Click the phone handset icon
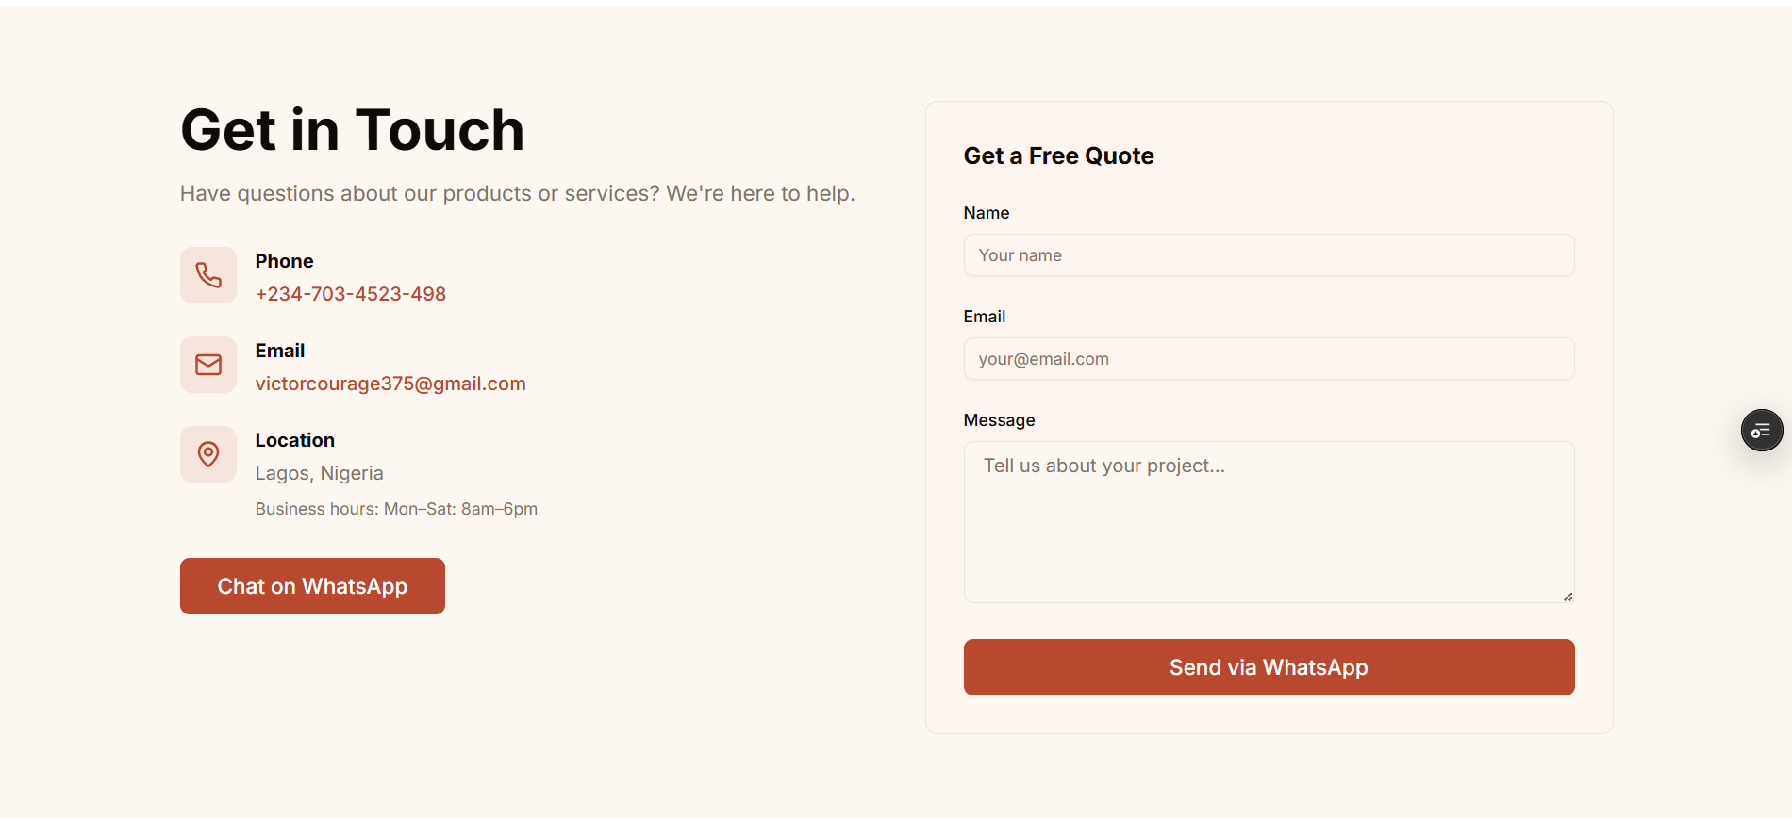Viewport: 1792px width, 818px height. pyautogui.click(x=208, y=275)
